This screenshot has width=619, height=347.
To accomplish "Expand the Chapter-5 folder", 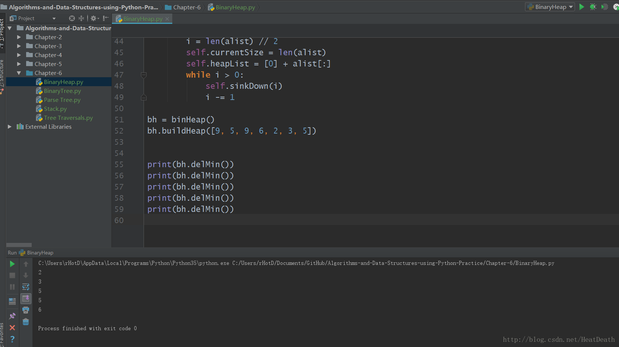I will tap(19, 64).
